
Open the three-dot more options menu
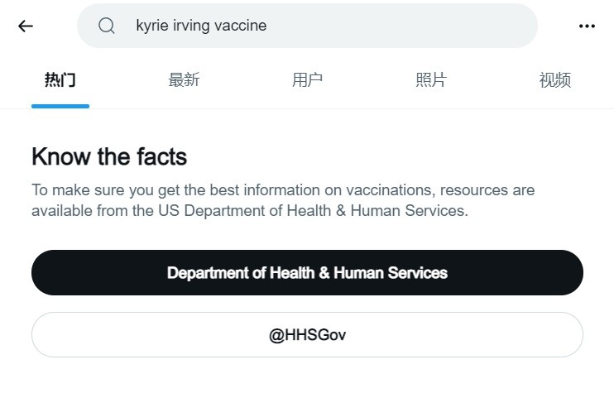click(587, 26)
